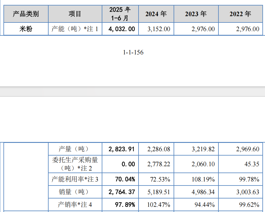Click the 产品类别 column header

point(26,14)
